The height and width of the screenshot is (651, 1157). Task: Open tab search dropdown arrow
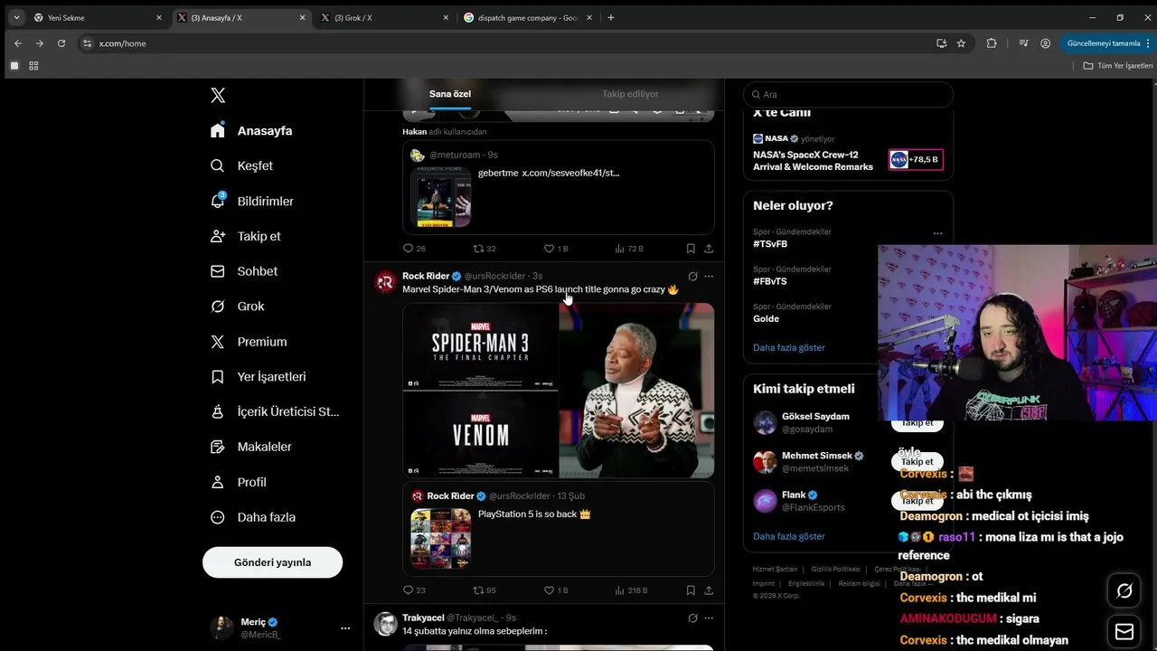click(x=16, y=17)
